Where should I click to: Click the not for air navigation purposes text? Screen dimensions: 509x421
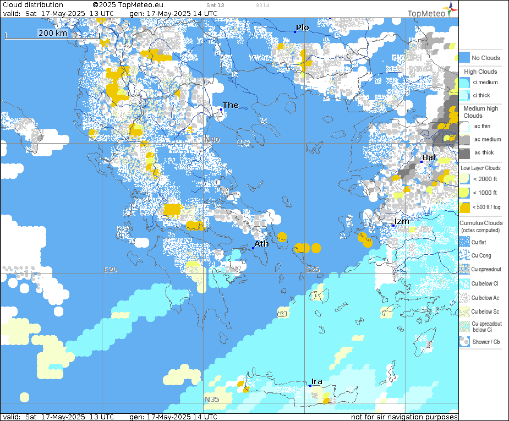click(x=404, y=417)
